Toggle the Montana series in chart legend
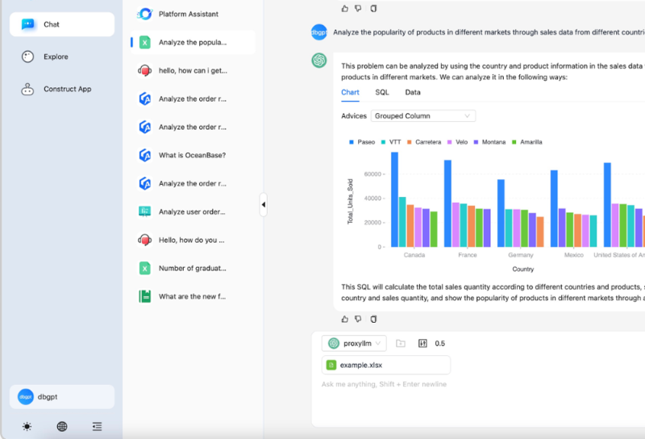The height and width of the screenshot is (439, 645). tap(489, 142)
